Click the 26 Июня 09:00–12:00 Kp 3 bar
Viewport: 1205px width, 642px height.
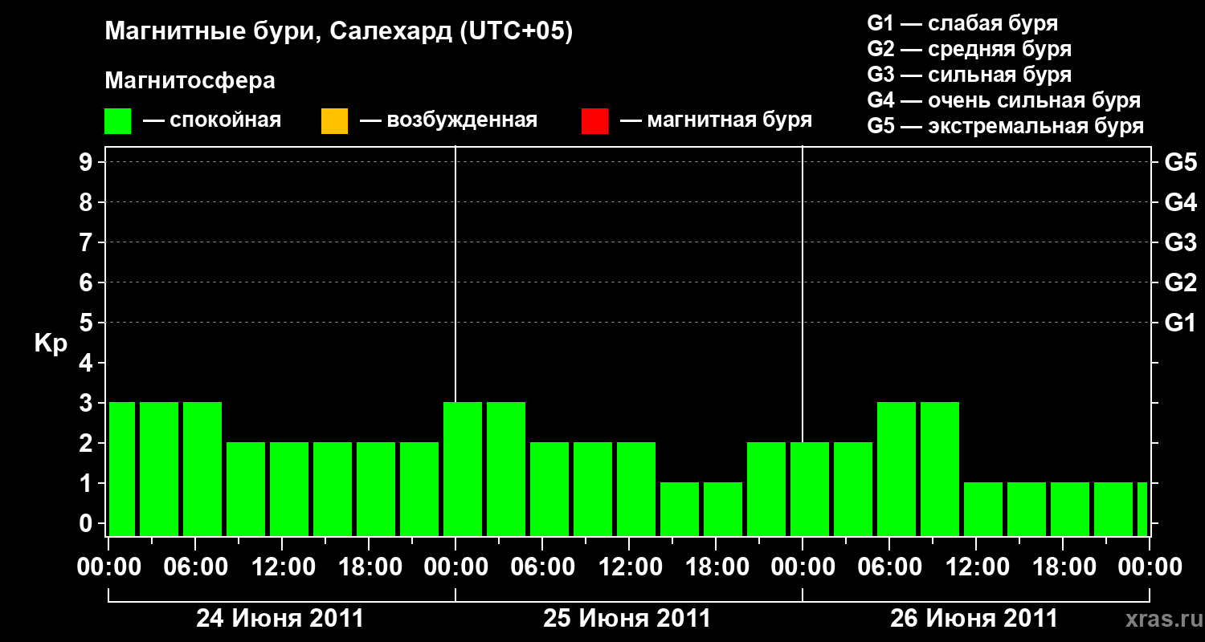pos(940,469)
